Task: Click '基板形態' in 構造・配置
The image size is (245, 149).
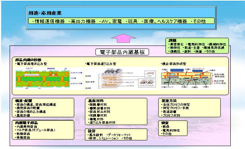Action: pos(23,115)
